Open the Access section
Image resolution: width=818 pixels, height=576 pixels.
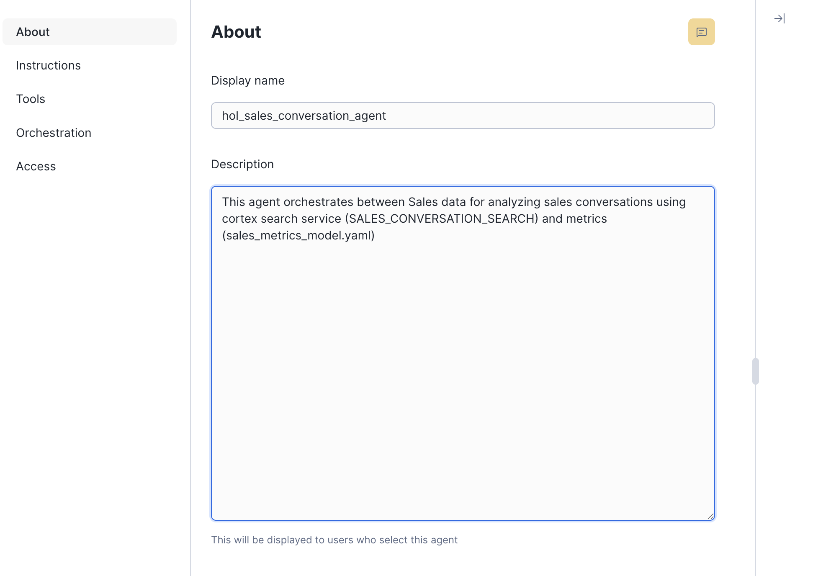coord(36,166)
